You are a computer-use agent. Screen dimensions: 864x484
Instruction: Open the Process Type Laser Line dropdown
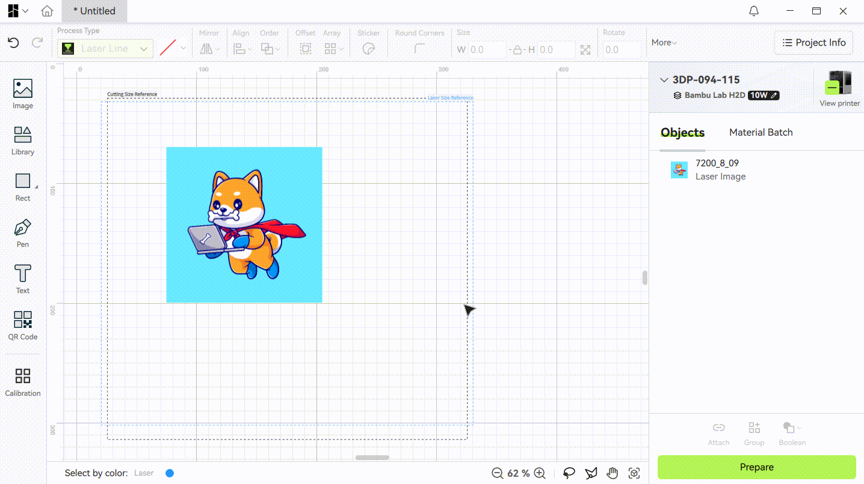click(x=105, y=49)
